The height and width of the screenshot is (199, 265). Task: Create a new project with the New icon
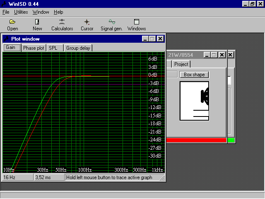click(x=37, y=25)
